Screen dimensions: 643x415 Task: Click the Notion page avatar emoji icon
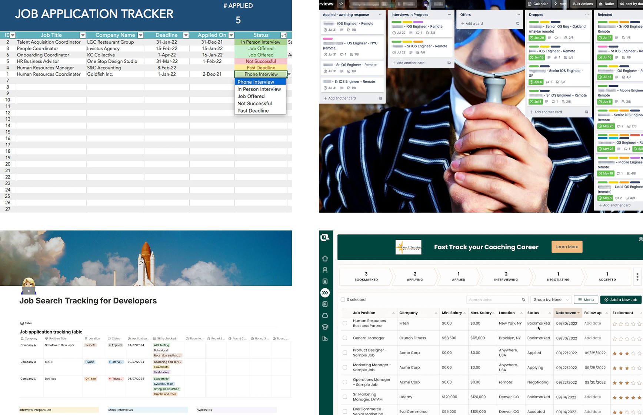29,286
